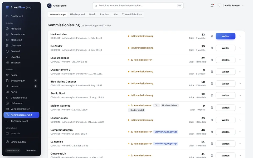This screenshot has height=158, width=253.
Task: Open Linesheet in the sidebar
Action: pos(21,46)
